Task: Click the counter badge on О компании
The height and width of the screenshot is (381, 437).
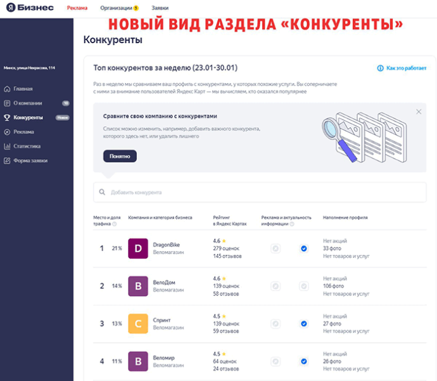Action: point(66,103)
